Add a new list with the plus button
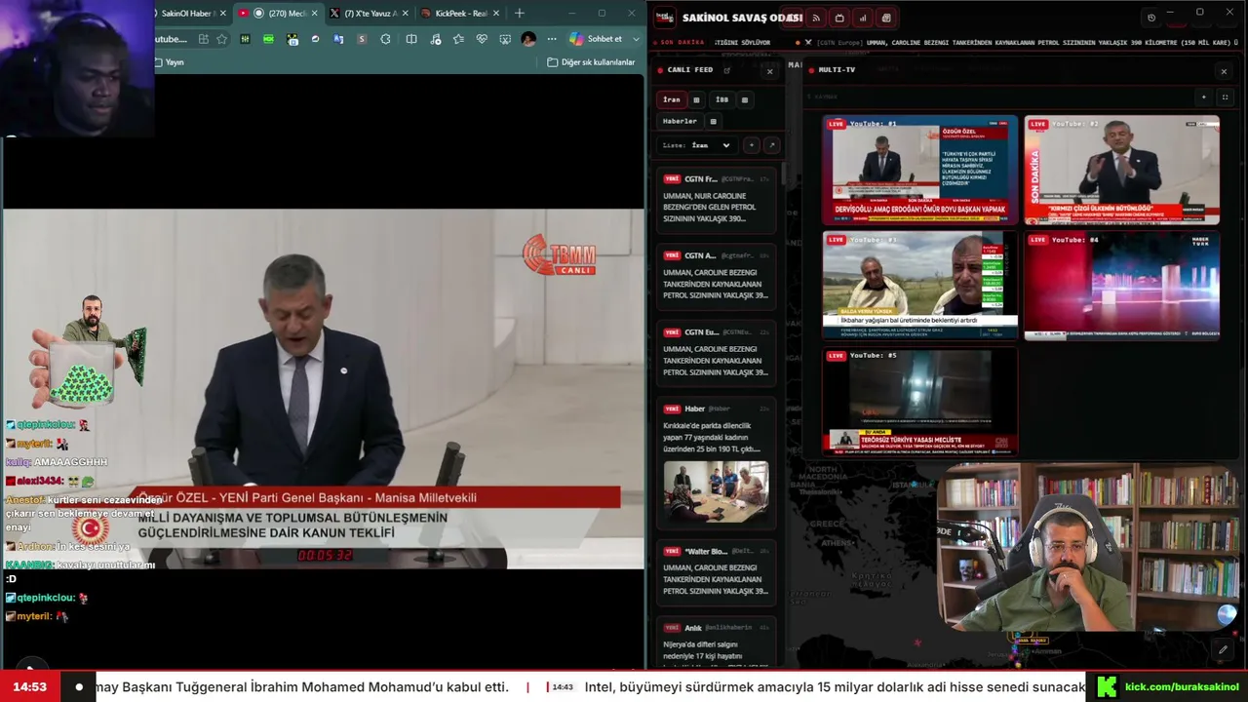Viewport: 1248px width, 702px height. [751, 145]
